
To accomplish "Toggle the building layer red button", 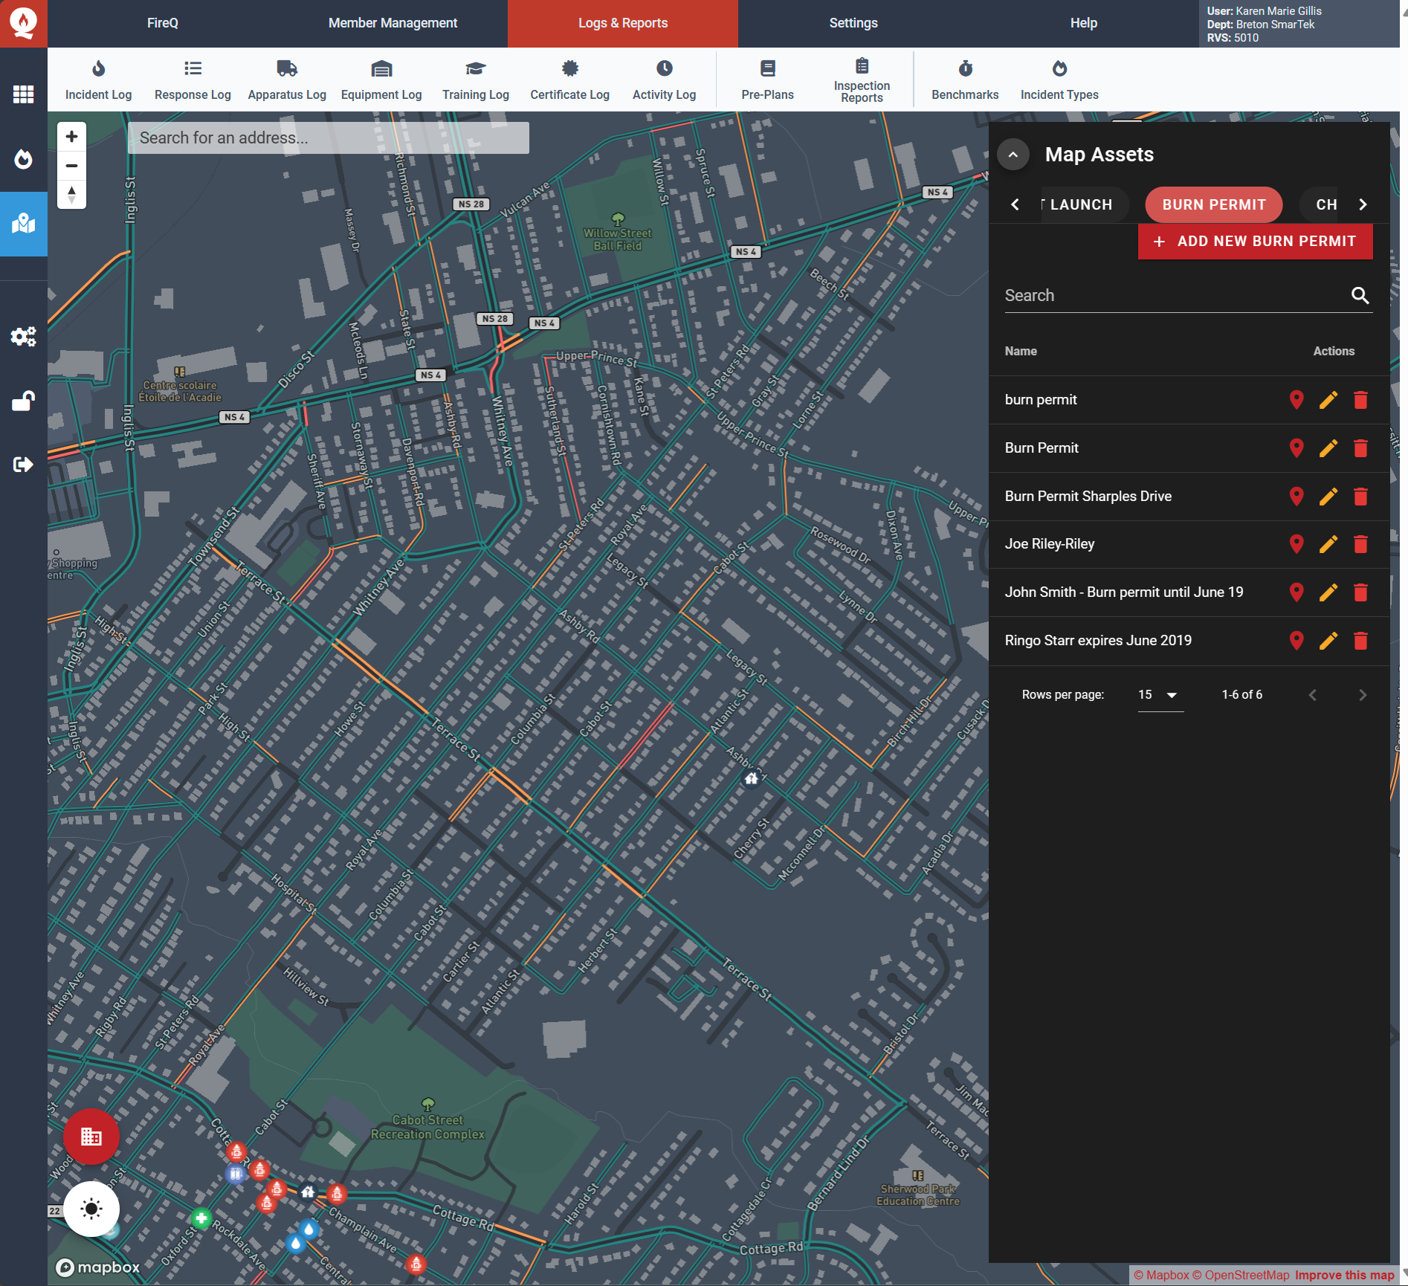I will click(91, 1137).
